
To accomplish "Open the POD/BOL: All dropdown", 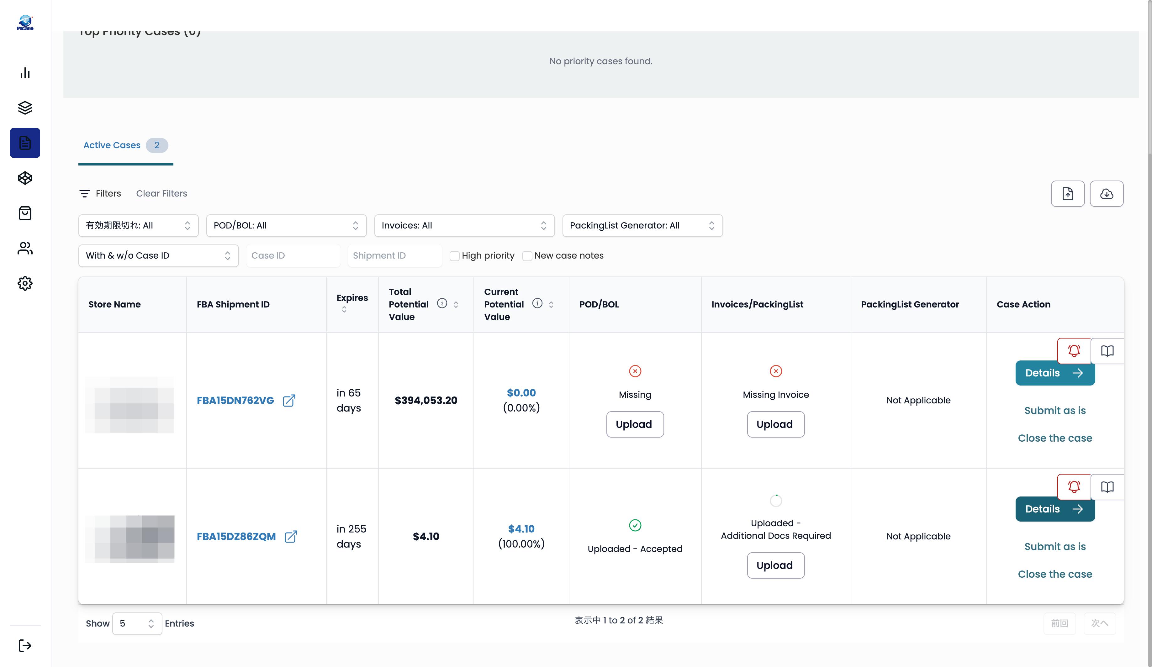I will click(286, 226).
